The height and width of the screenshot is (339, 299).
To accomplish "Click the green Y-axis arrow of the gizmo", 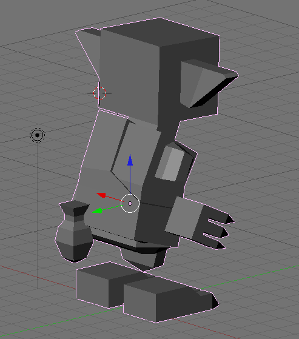I will [x=98, y=210].
